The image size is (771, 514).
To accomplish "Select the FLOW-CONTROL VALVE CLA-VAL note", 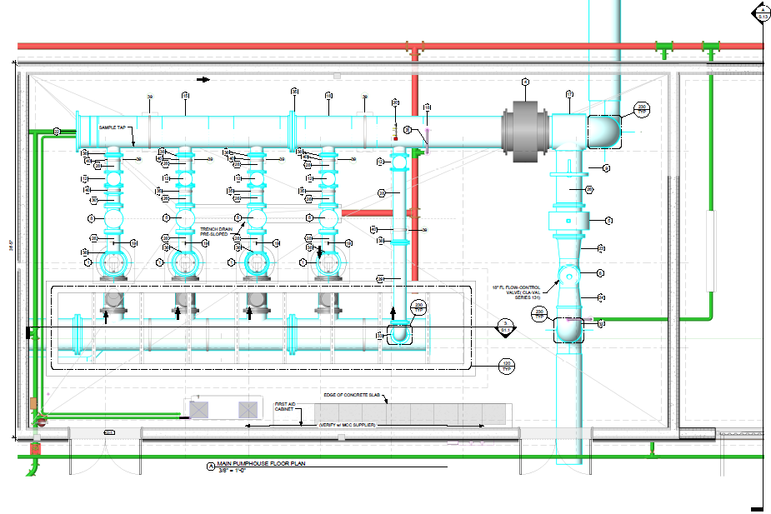I will coord(516,292).
